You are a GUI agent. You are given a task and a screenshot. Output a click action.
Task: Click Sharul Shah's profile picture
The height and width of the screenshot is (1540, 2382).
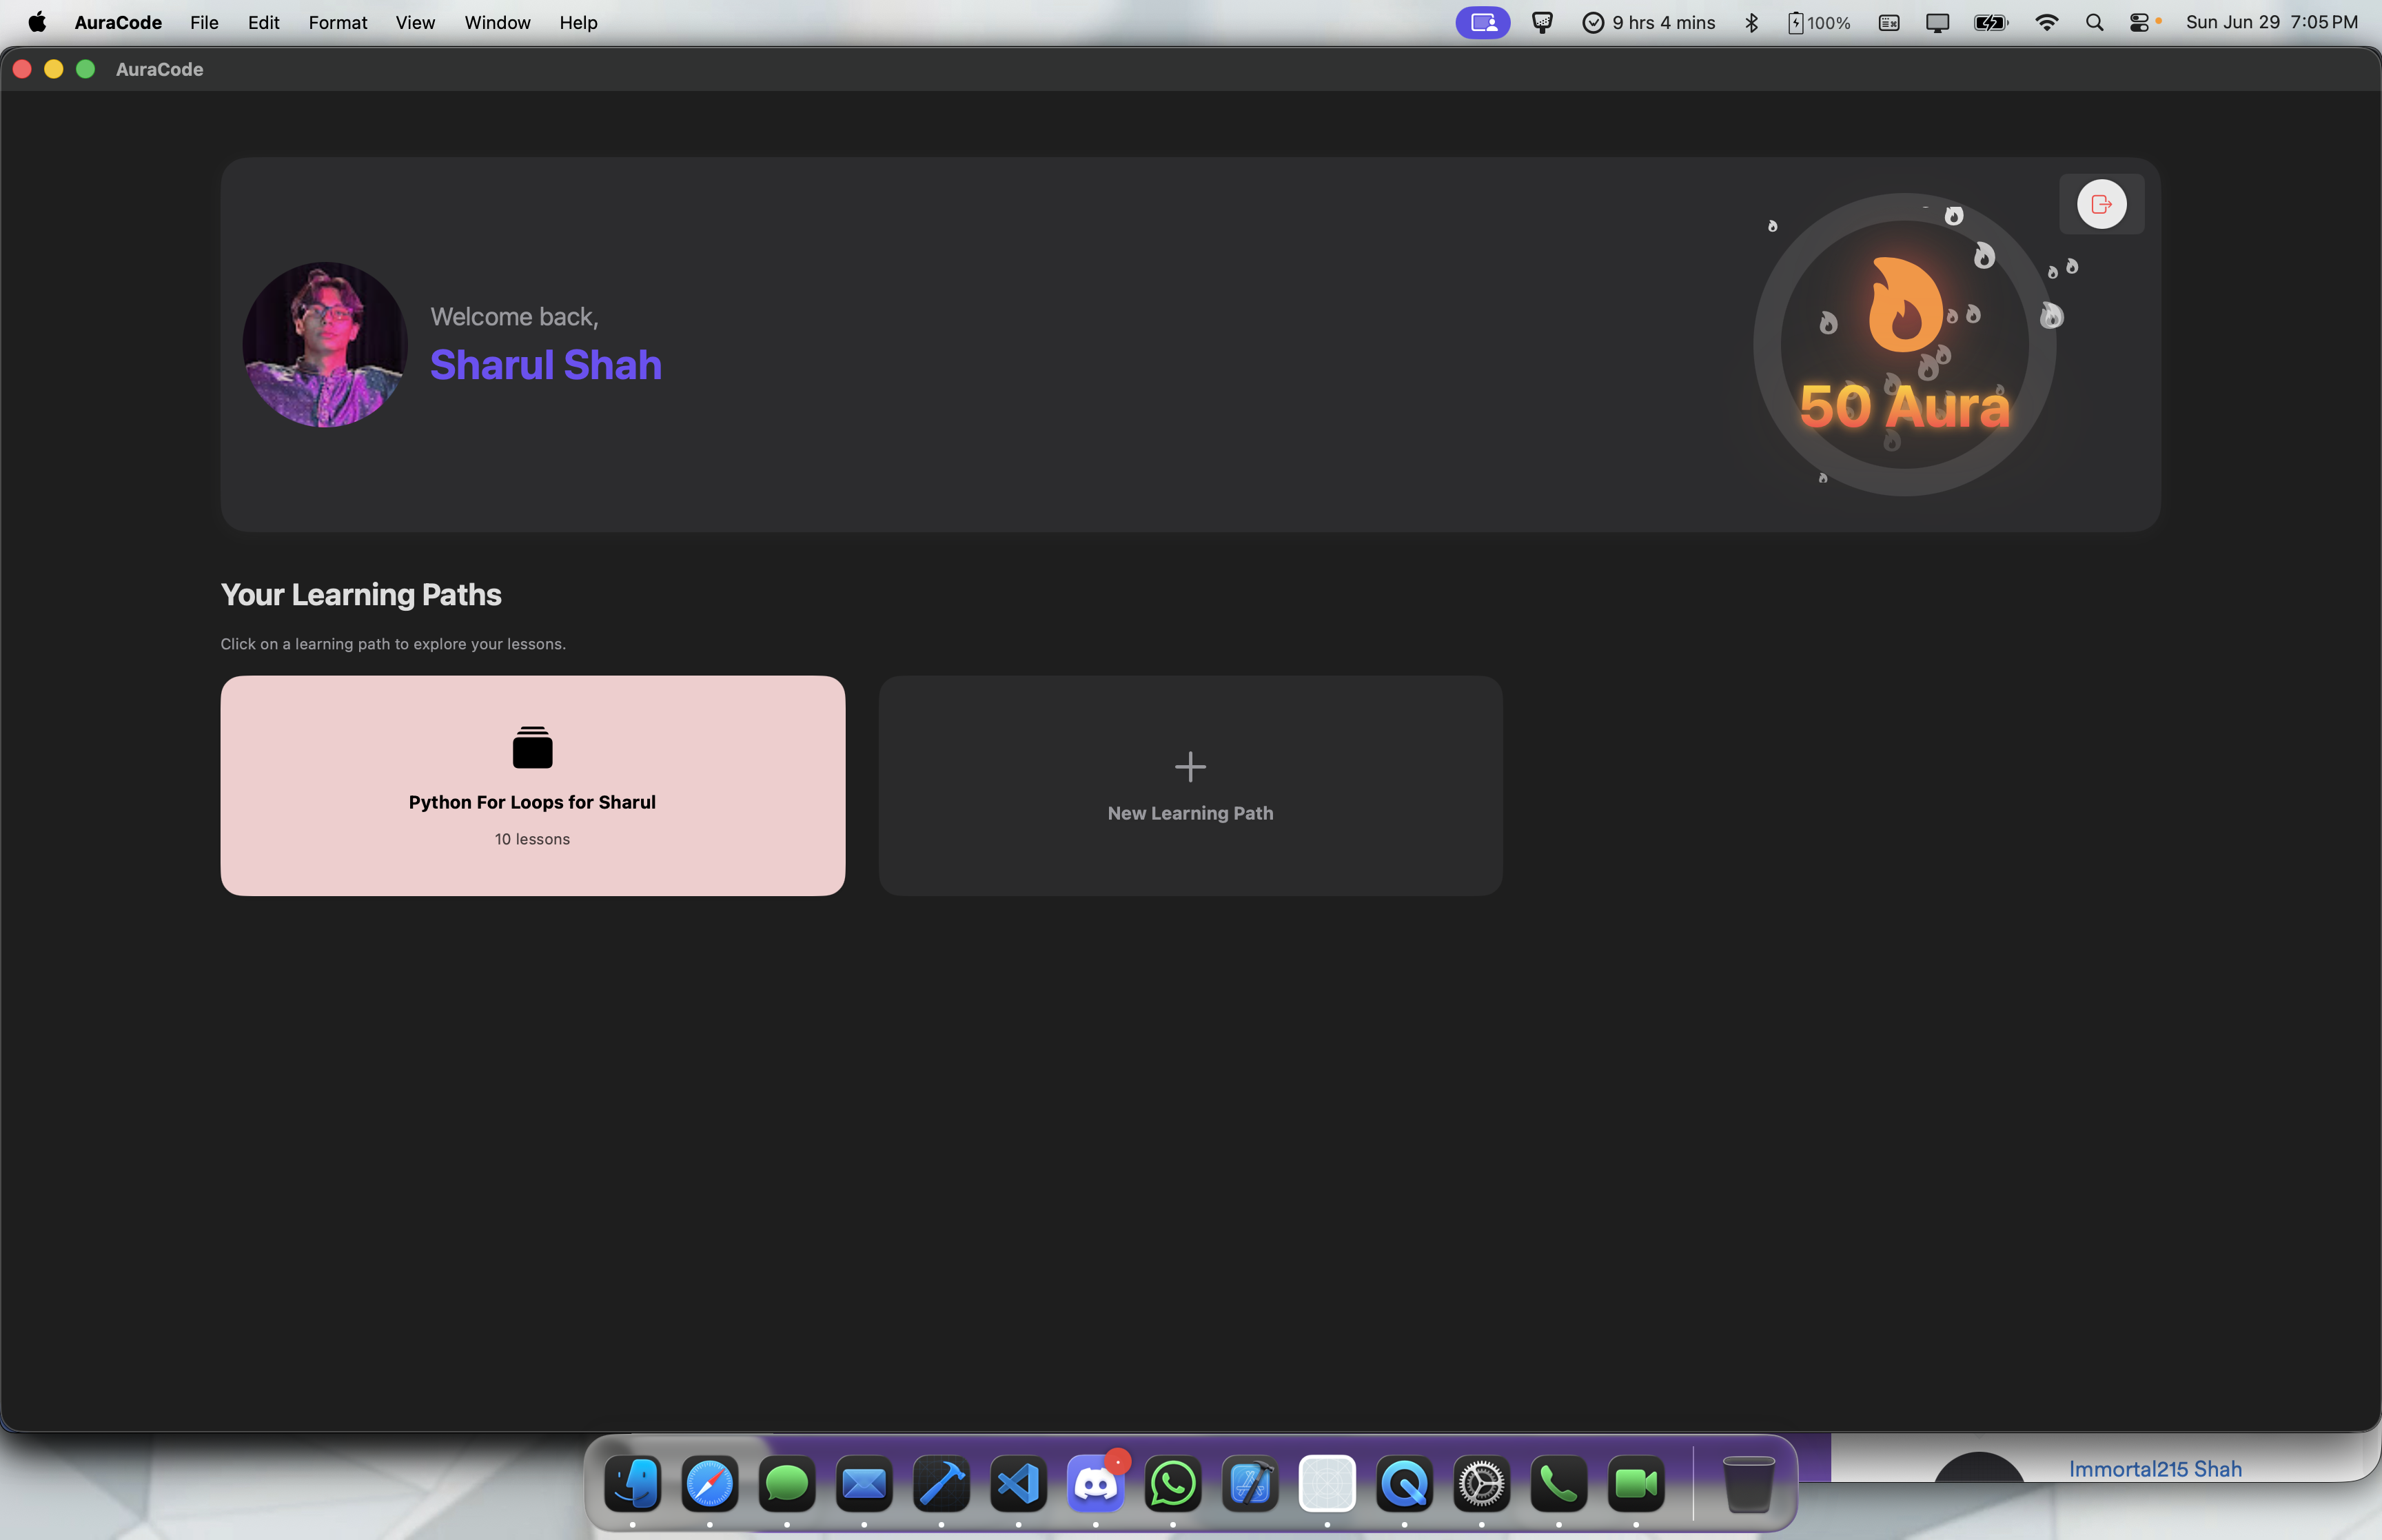[325, 344]
